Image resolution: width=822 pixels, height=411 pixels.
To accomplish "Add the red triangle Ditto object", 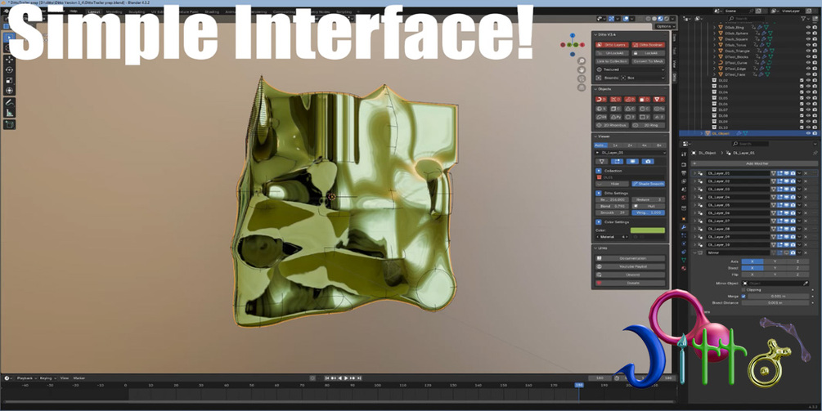I will tap(659, 100).
